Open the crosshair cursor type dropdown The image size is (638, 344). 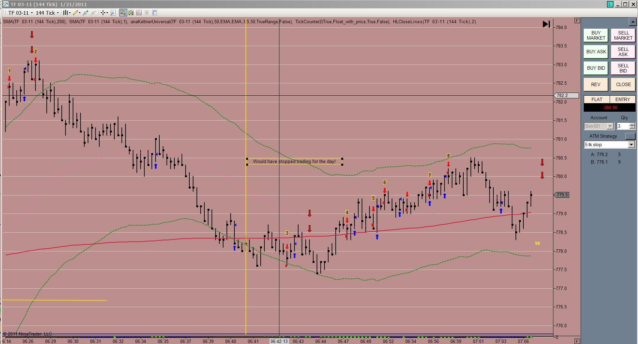[104, 13]
